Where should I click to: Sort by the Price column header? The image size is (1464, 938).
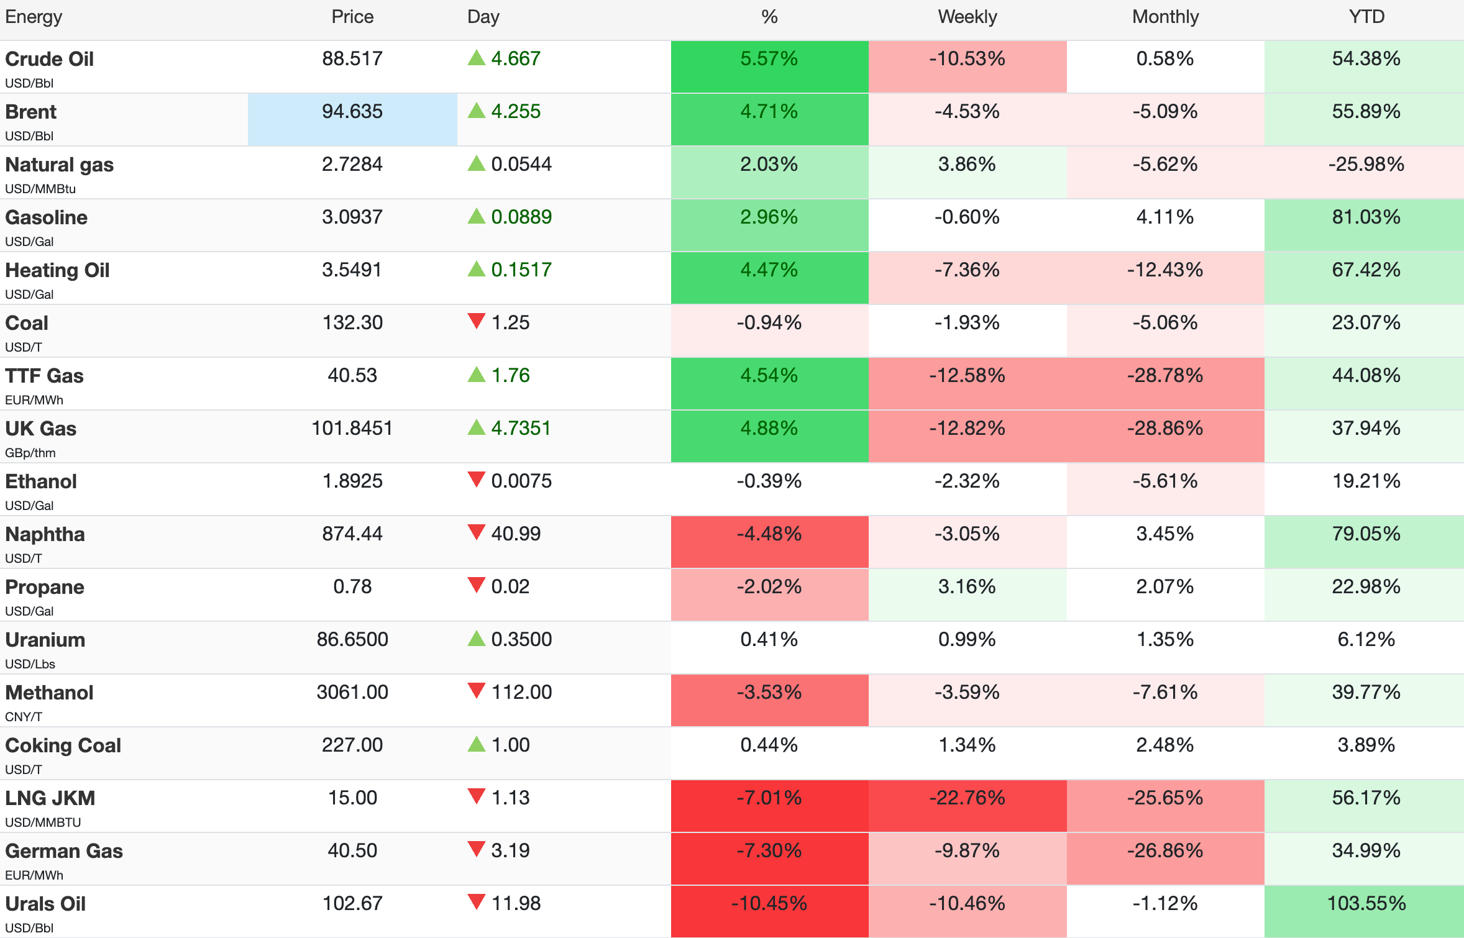352,17
